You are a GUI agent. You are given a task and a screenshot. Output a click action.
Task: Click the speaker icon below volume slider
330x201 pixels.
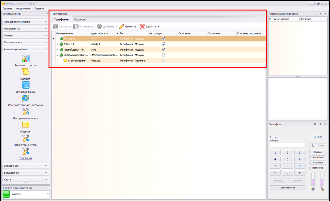pyautogui.click(x=313, y=189)
